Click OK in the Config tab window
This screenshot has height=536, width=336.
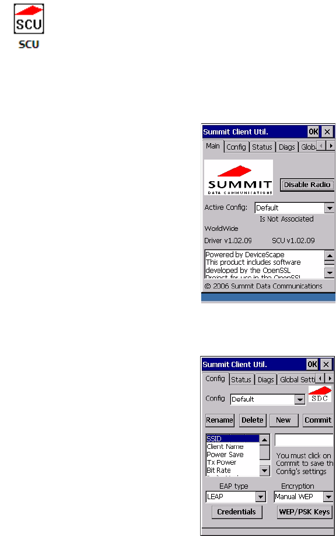tap(312, 364)
